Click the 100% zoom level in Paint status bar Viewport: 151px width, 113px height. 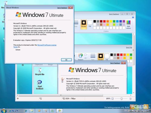tap(108, 99)
